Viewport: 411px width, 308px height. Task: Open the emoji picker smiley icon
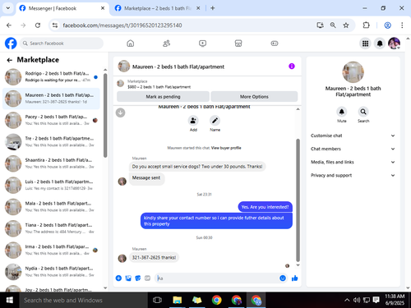(x=283, y=278)
